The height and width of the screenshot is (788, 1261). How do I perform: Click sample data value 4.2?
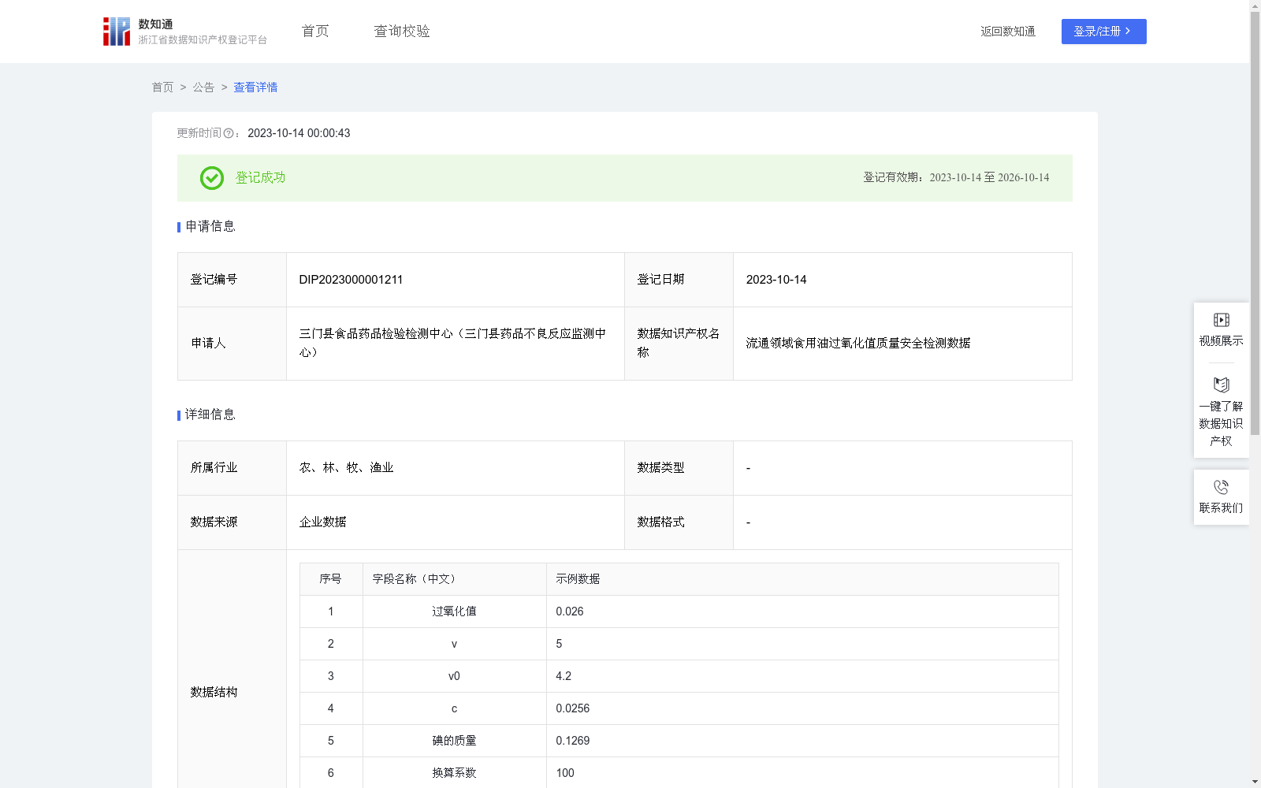pyautogui.click(x=564, y=676)
